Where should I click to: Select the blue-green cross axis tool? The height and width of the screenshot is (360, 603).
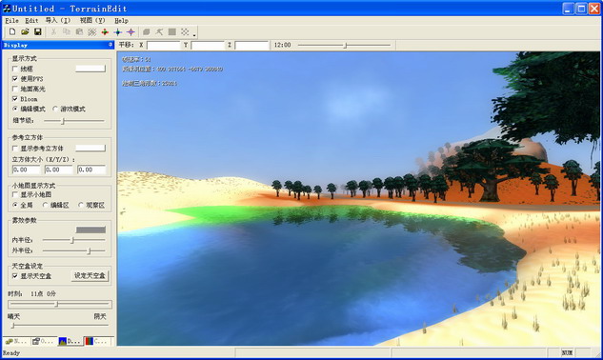pyautogui.click(x=118, y=32)
